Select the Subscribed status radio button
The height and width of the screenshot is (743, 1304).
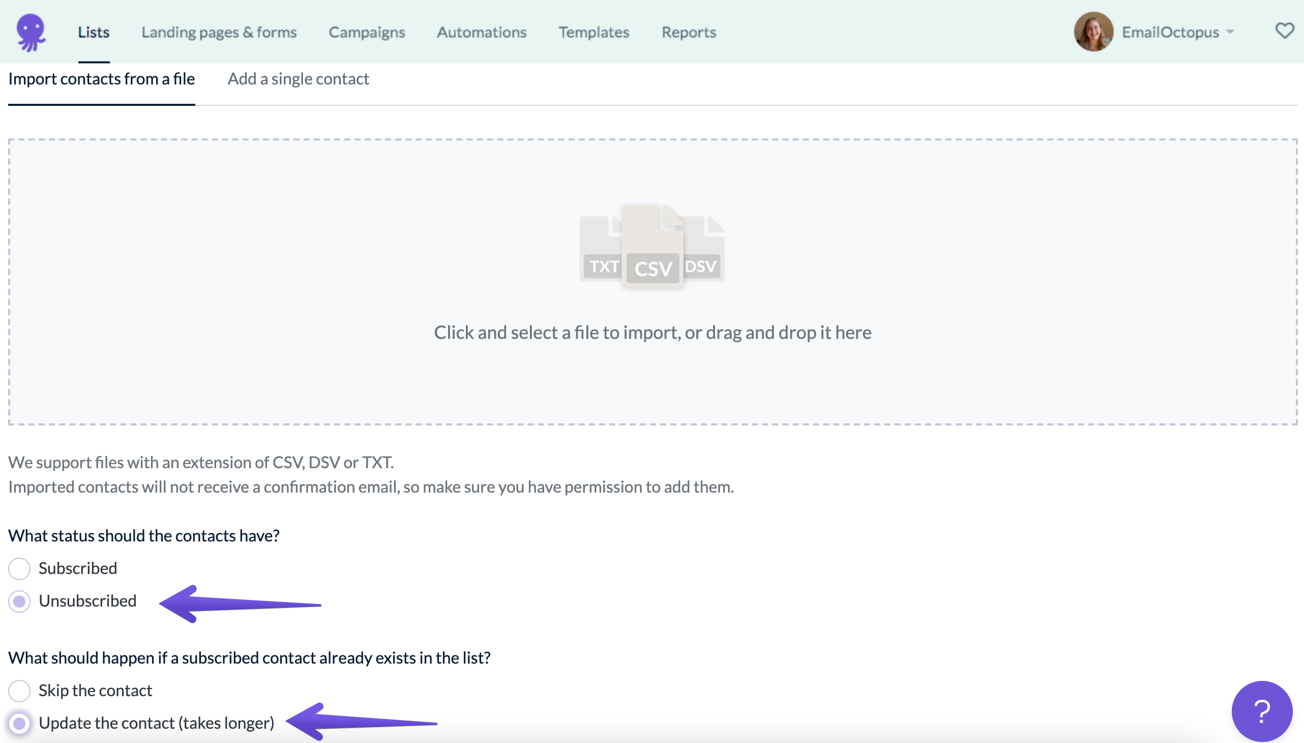coord(19,568)
